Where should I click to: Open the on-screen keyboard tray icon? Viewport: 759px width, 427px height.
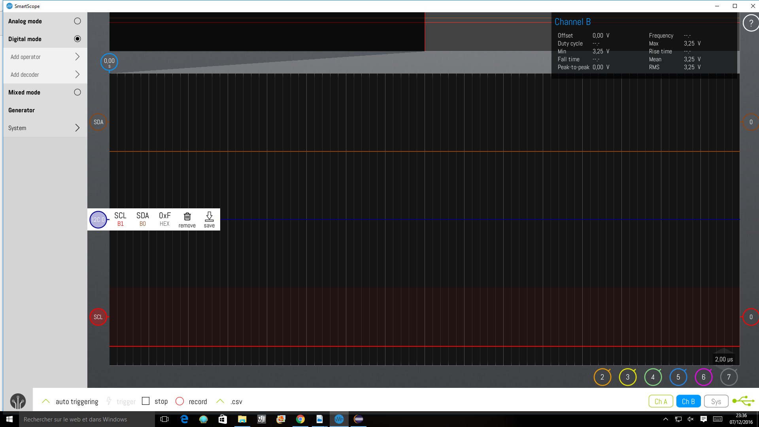717,419
